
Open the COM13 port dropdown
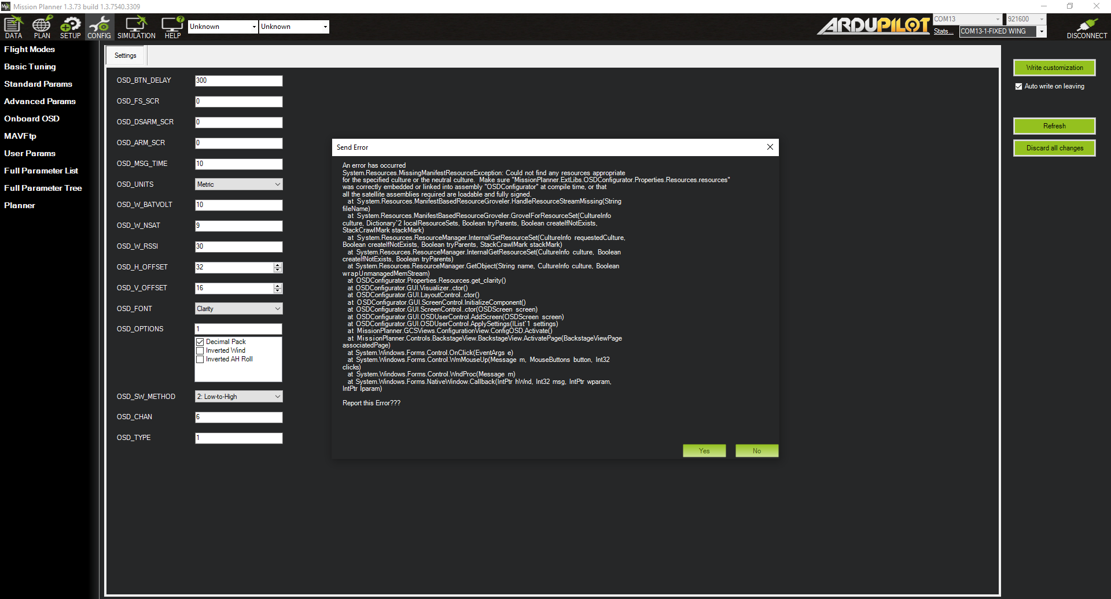[x=967, y=19]
